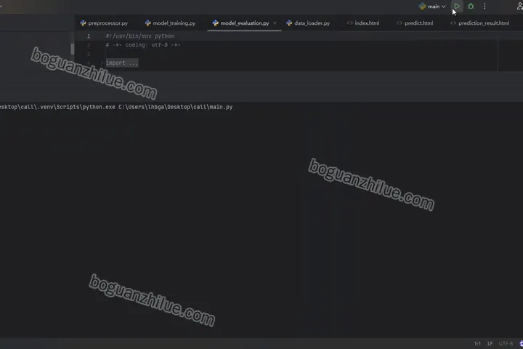Click the 1:1 cursor position in status bar
This screenshot has height=349, width=523.
point(477,343)
